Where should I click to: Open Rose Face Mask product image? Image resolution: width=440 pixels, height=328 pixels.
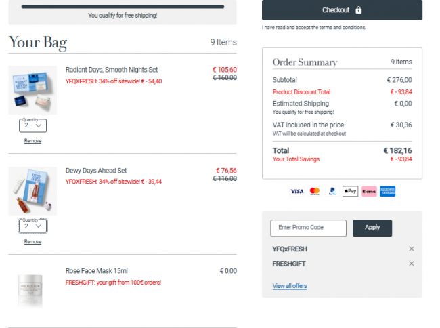[30, 291]
